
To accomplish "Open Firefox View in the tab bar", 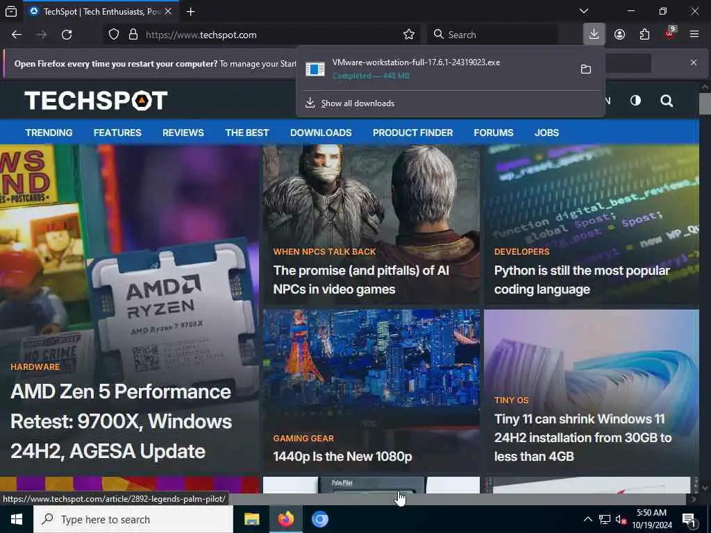I will [x=11, y=12].
